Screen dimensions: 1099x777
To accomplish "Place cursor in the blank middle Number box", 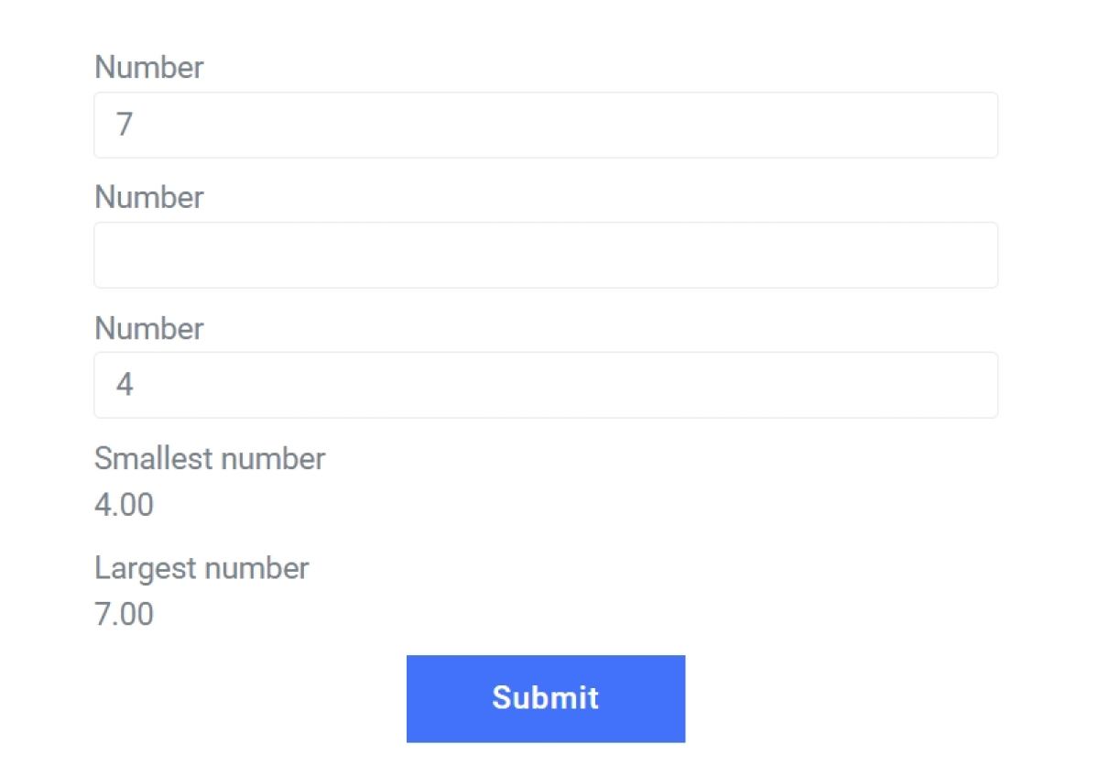I will pyautogui.click(x=545, y=255).
